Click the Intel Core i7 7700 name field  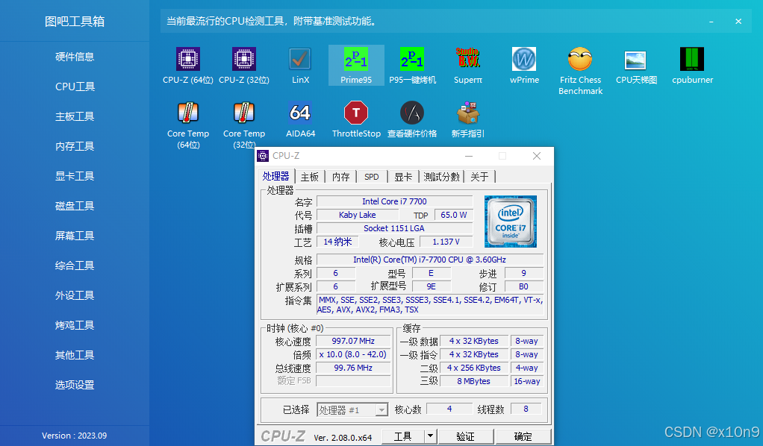tap(395, 201)
